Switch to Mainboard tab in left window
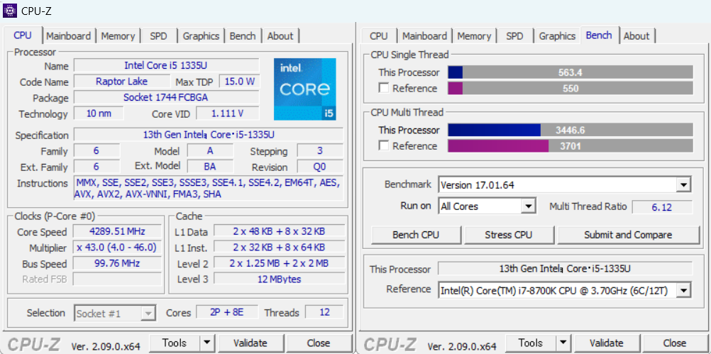711x354 pixels. (68, 36)
